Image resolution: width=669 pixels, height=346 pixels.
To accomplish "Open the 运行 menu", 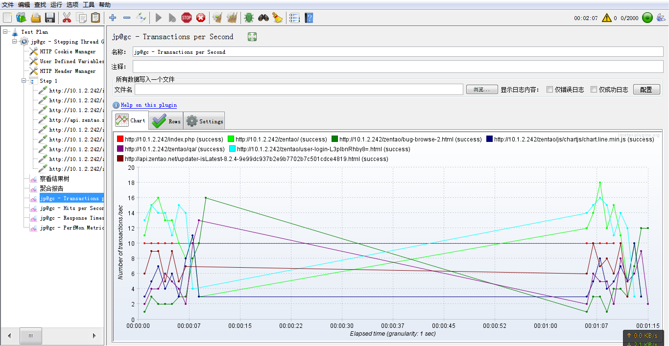I will click(56, 4).
